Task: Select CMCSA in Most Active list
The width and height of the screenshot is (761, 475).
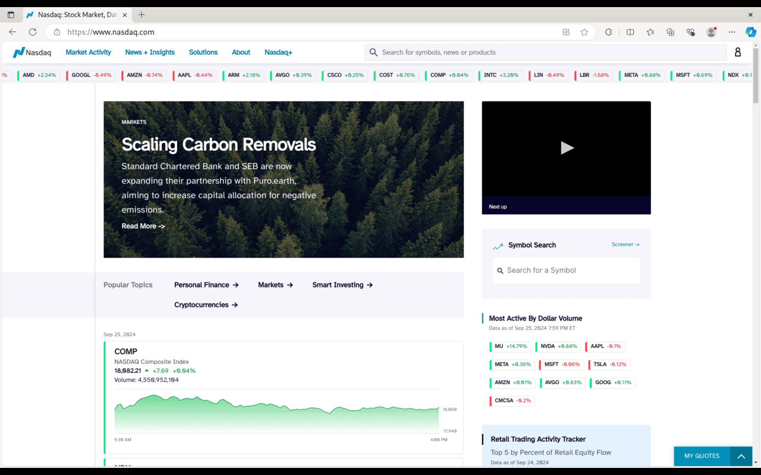Action: point(512,401)
